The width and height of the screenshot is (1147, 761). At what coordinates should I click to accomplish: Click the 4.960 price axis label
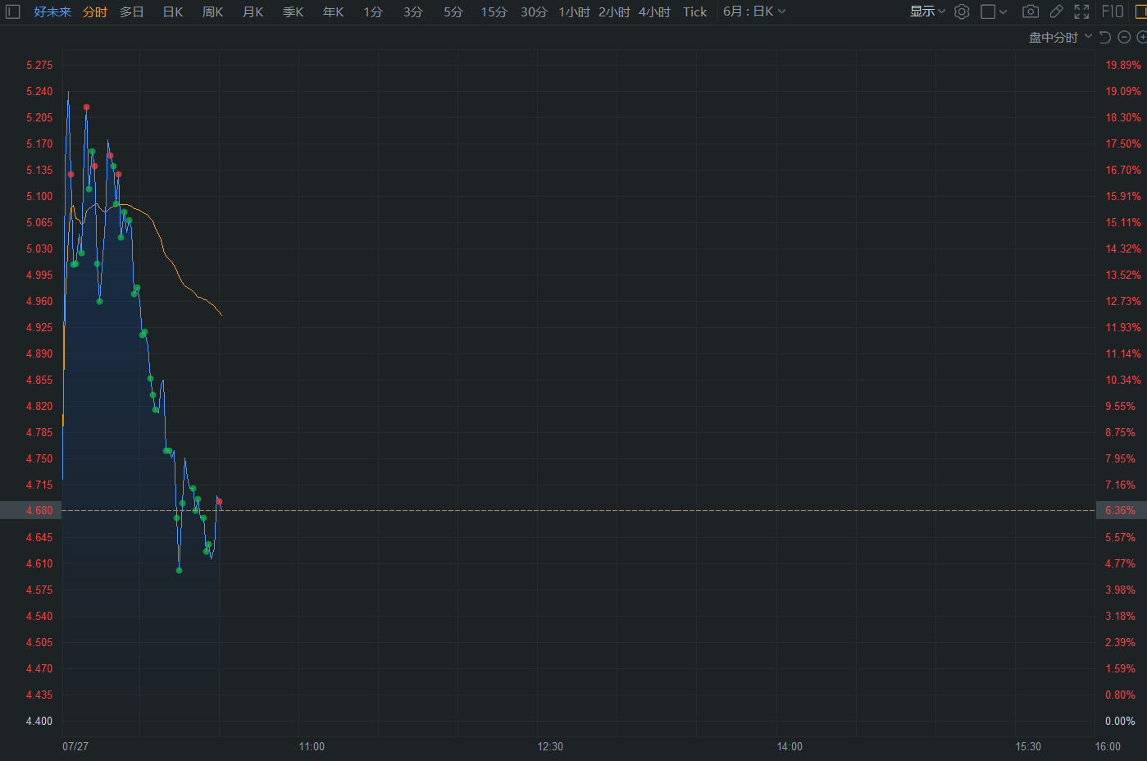tap(39, 301)
